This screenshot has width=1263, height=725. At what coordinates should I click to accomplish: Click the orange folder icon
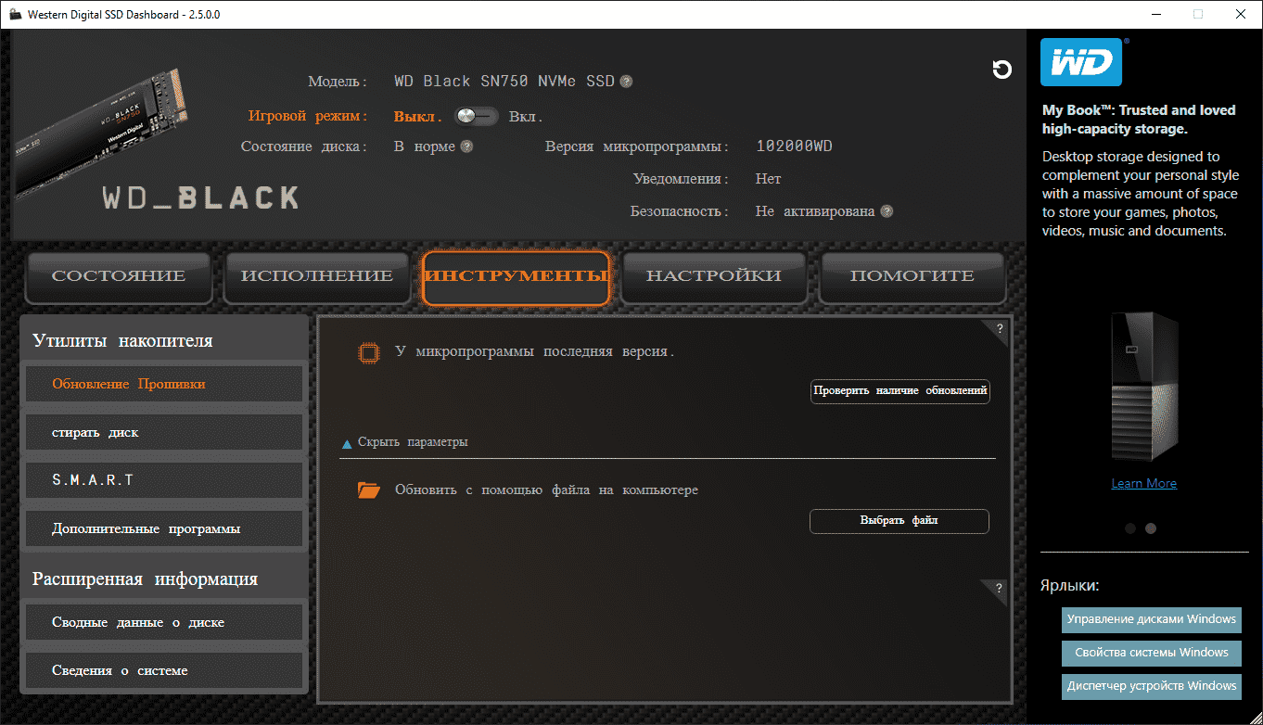[369, 490]
